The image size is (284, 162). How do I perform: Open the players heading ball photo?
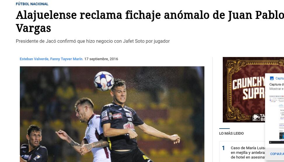coord(112,114)
